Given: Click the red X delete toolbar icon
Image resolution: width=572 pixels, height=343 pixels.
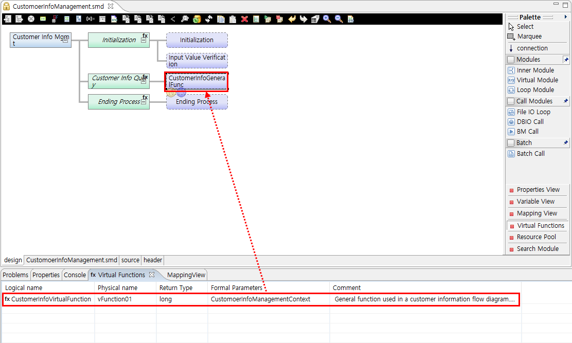Looking at the screenshot, I should click(244, 19).
